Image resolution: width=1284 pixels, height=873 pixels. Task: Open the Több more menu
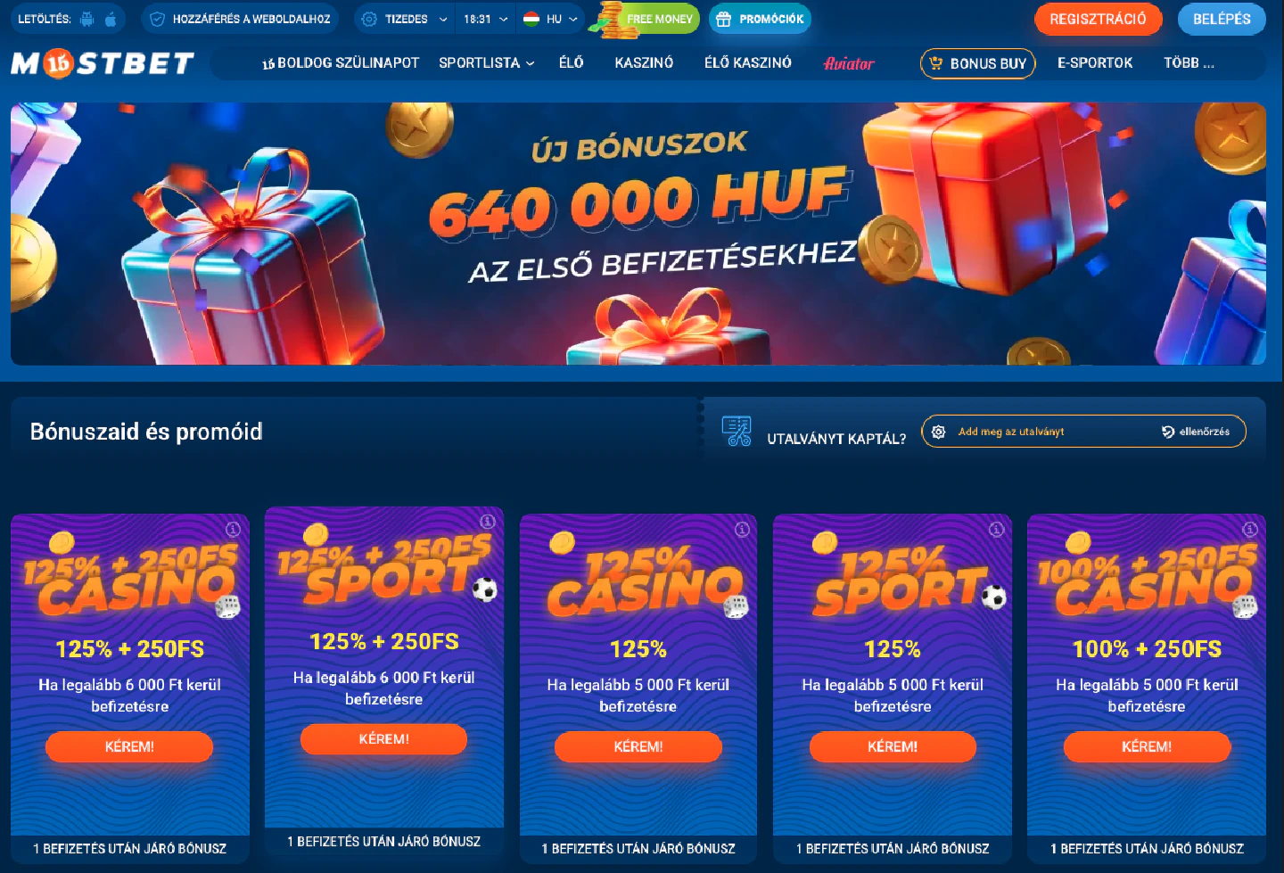pyautogui.click(x=1189, y=63)
